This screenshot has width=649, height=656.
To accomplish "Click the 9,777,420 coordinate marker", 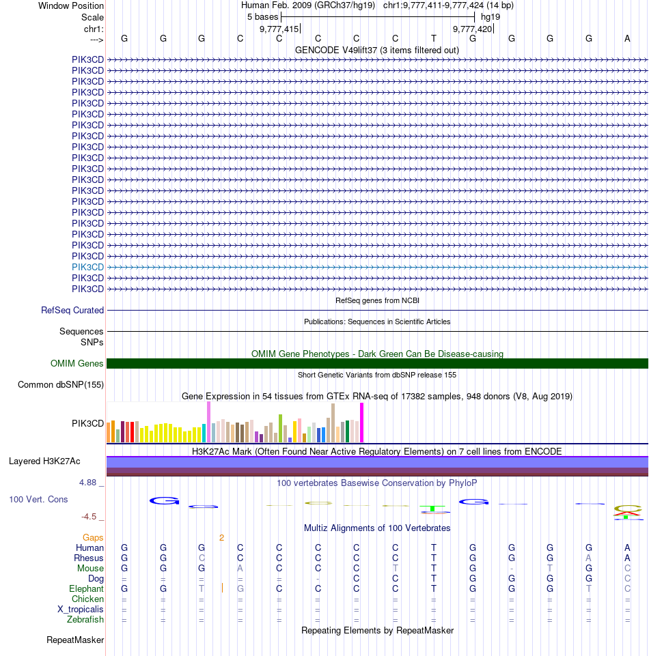I will (472, 29).
